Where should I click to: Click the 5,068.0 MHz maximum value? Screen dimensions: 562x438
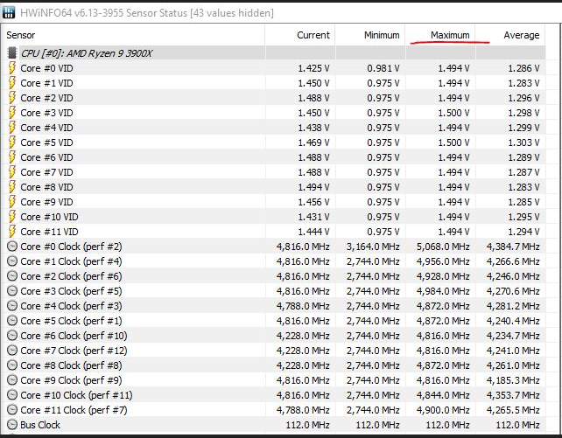[x=443, y=247]
